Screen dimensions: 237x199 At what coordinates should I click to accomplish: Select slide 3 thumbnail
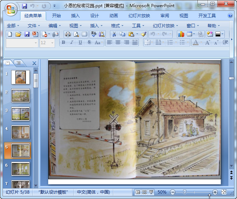(x=20, y=114)
